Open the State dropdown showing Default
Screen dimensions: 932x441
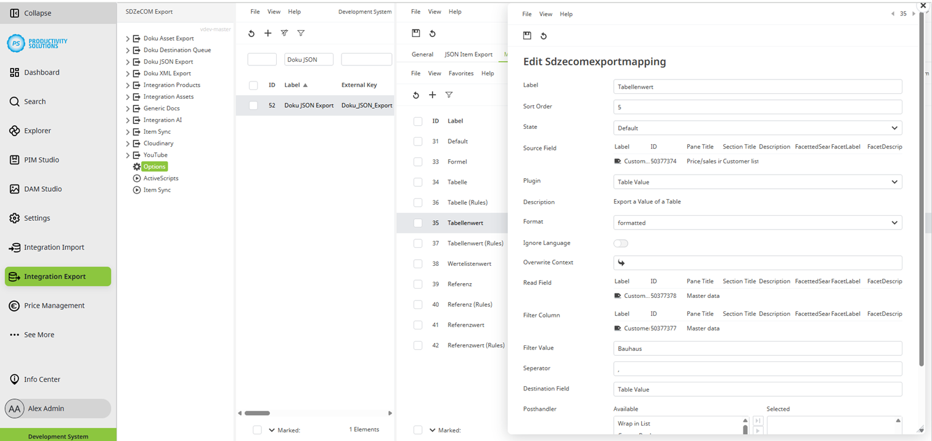click(x=757, y=128)
